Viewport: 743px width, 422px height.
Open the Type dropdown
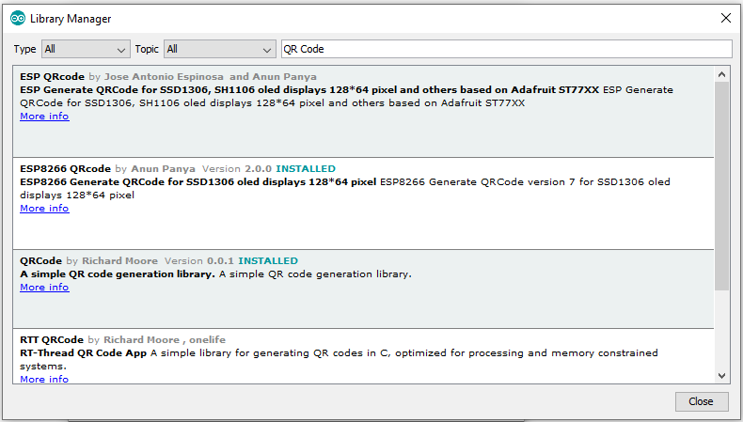(86, 49)
